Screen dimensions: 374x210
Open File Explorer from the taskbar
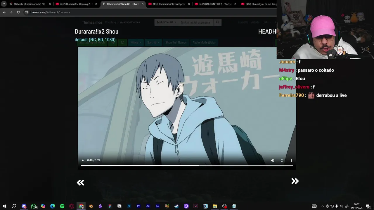tap(215, 206)
